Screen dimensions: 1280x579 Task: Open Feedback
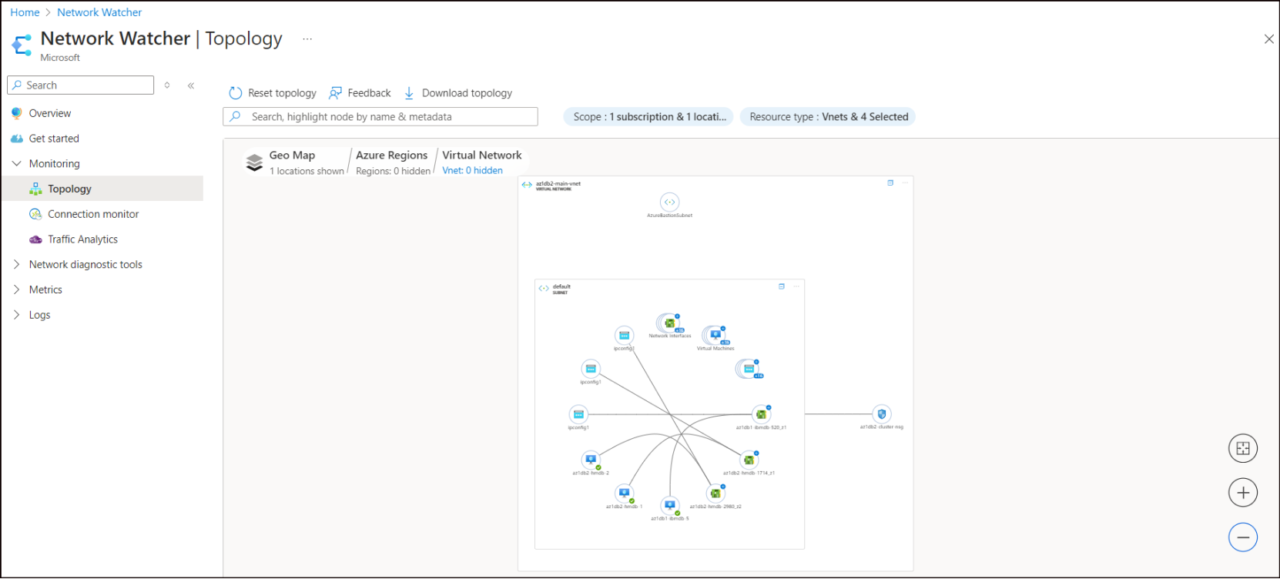point(360,93)
